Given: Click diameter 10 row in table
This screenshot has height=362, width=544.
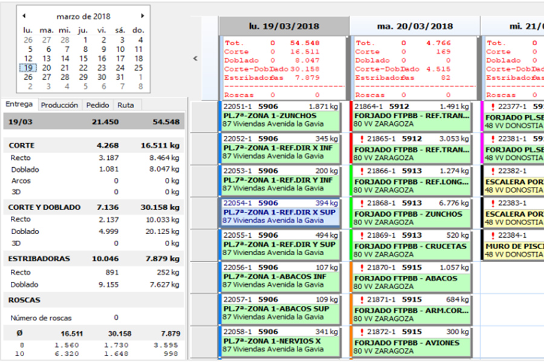Looking at the screenshot, I should pos(94,354).
